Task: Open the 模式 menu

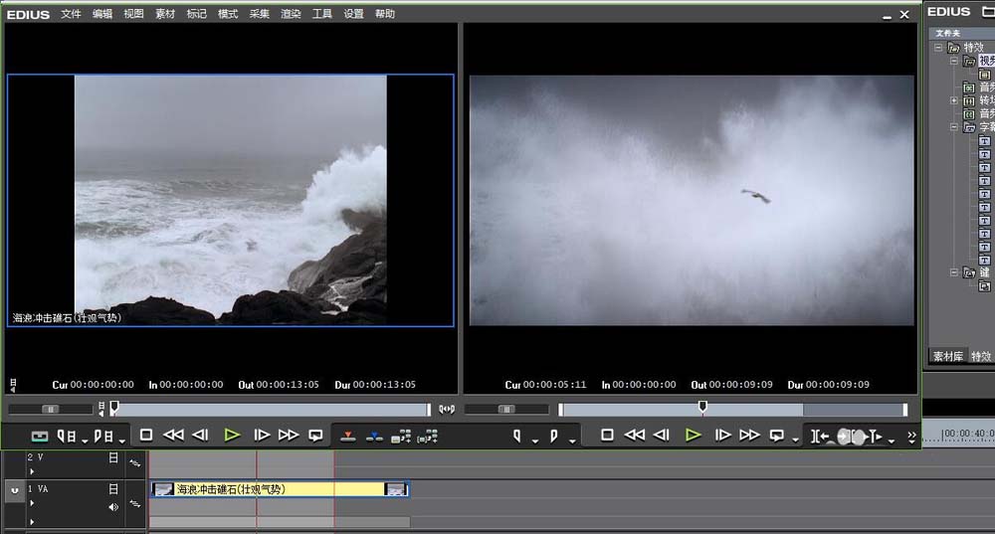Action: tap(228, 14)
